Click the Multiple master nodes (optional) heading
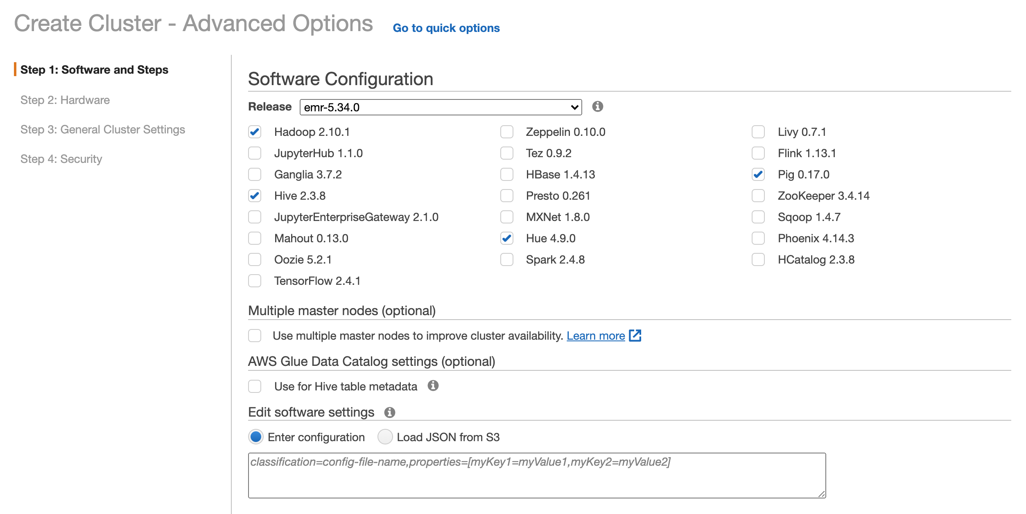Screen dimensions: 1026x514 (342, 311)
